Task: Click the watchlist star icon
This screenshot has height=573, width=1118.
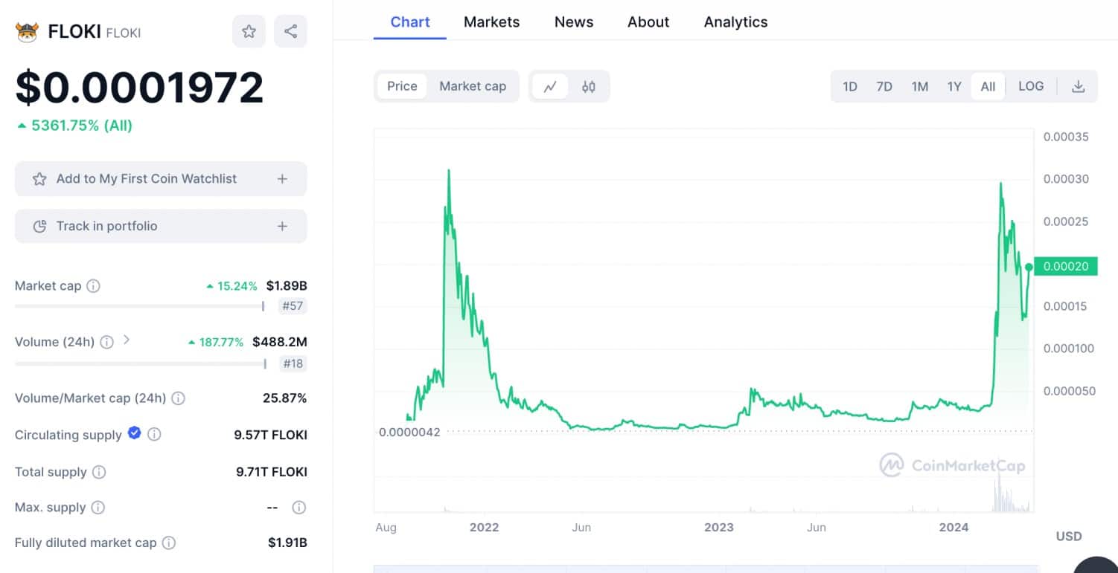Action: 39,179
